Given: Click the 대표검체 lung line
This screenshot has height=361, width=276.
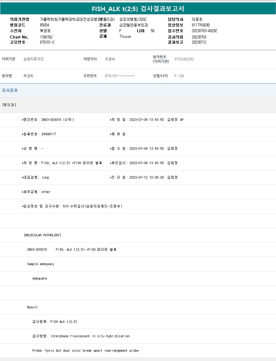Looking at the screenshot, I should 35,177.
